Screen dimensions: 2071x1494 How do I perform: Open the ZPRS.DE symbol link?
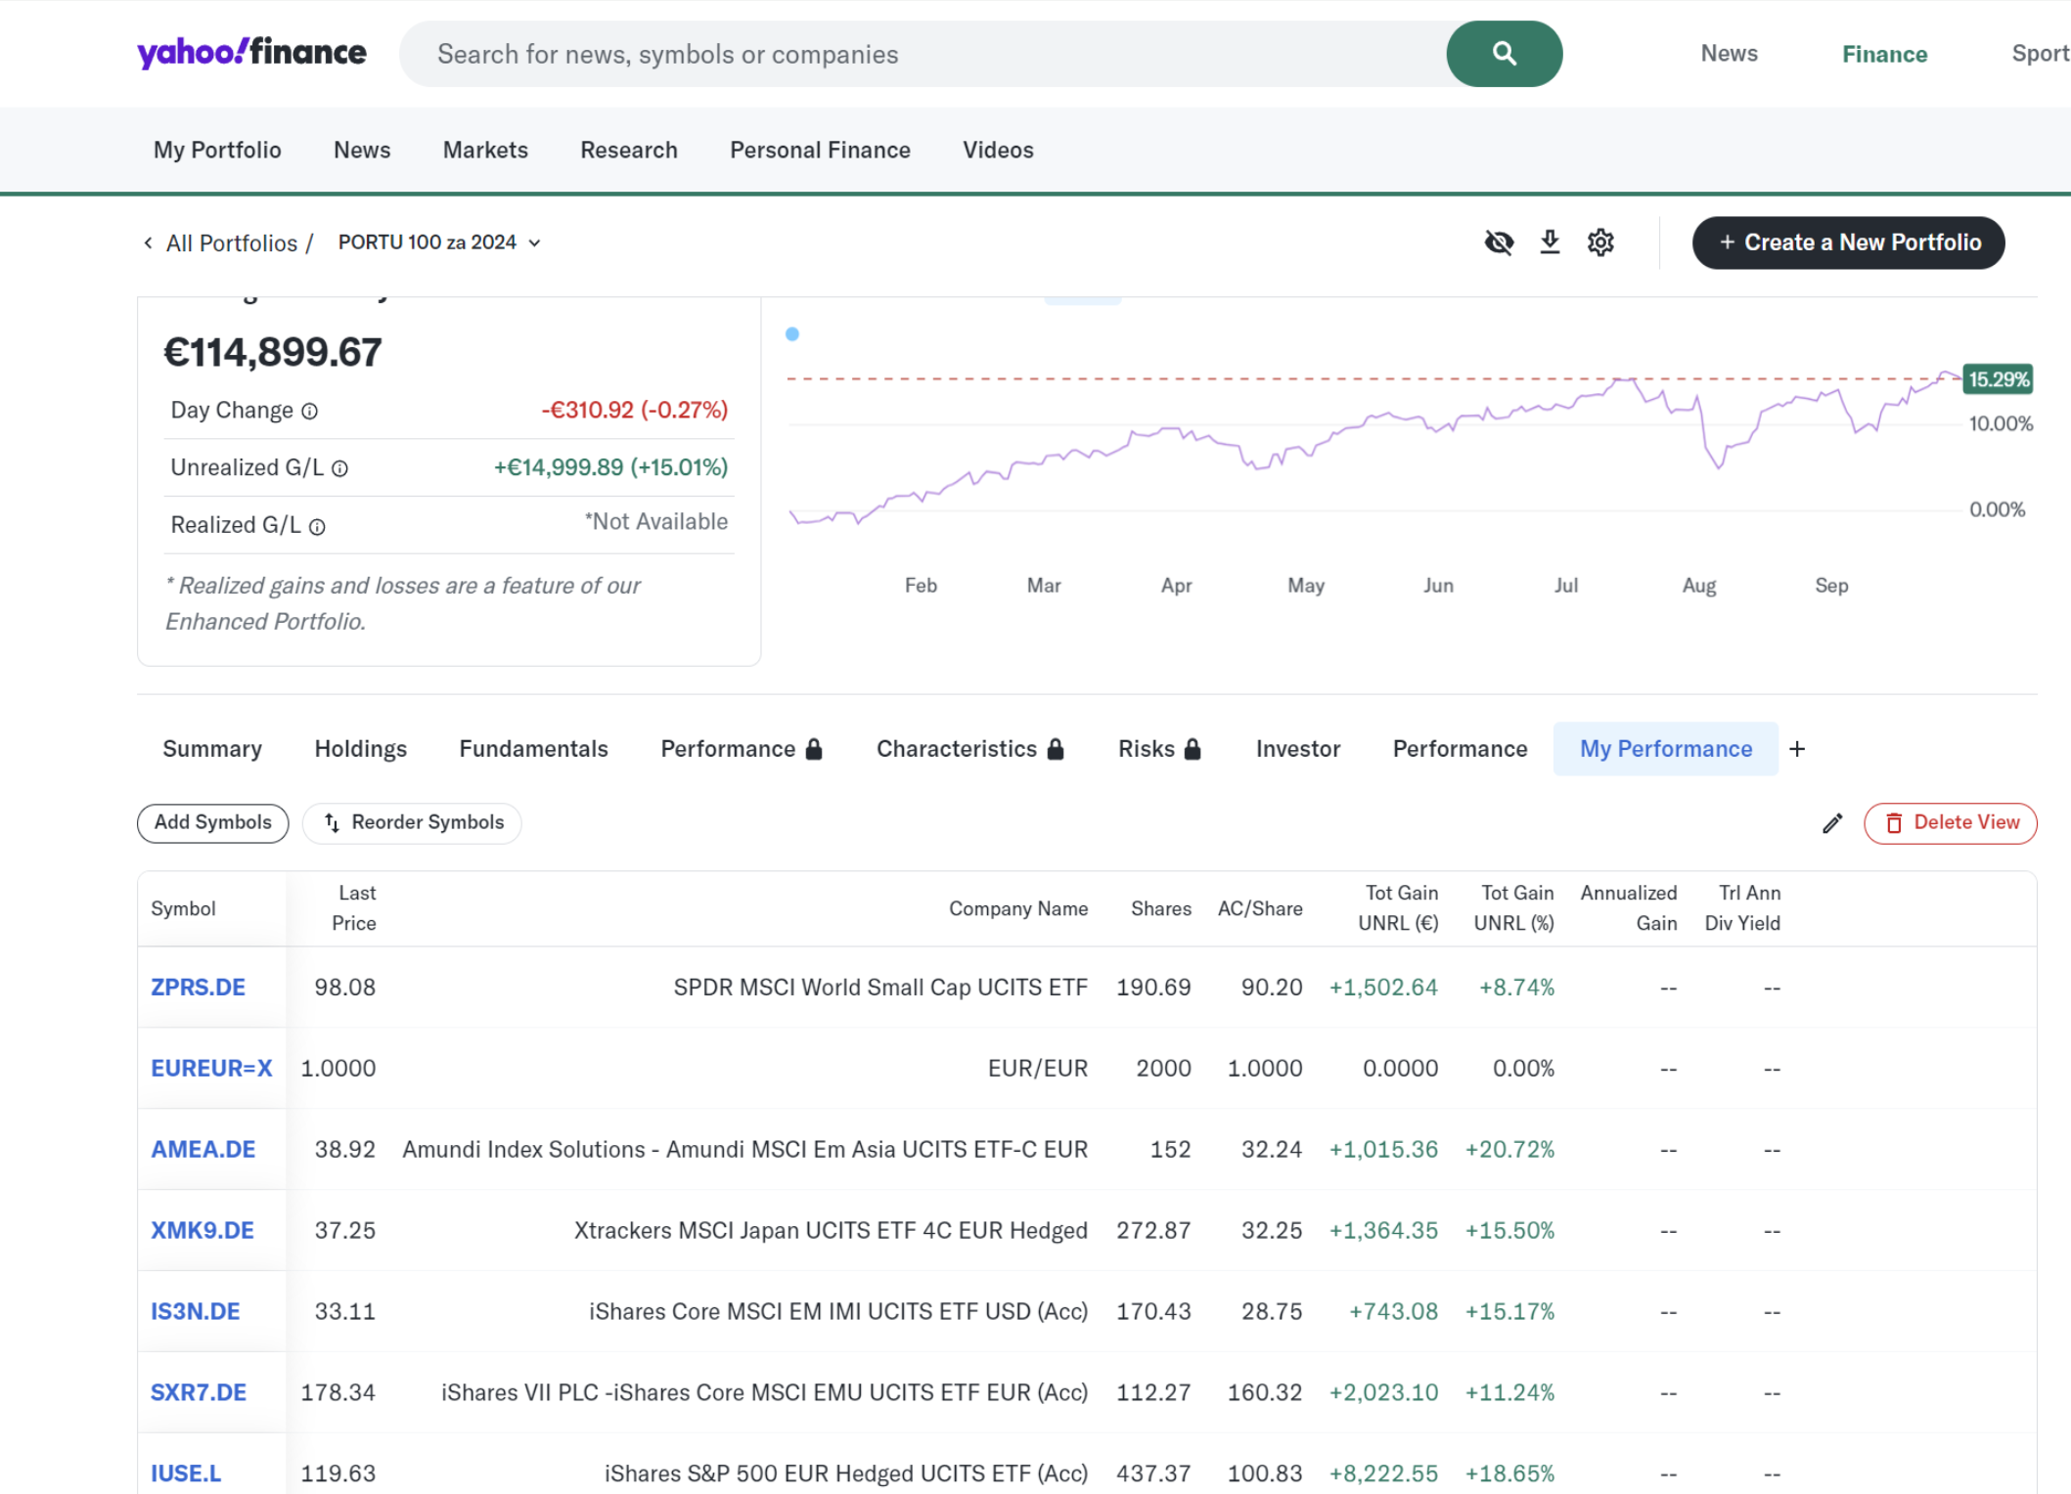click(x=198, y=988)
